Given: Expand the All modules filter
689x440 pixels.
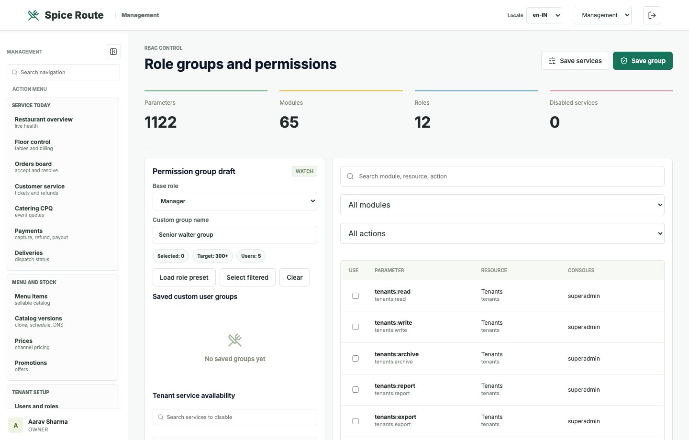Looking at the screenshot, I should (x=502, y=205).
